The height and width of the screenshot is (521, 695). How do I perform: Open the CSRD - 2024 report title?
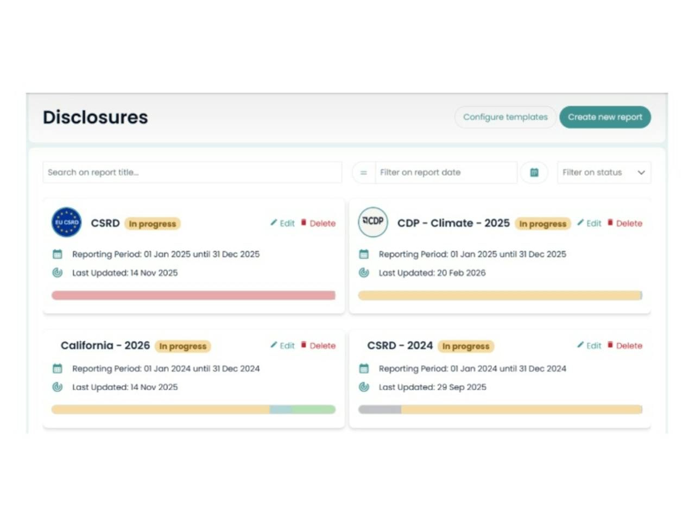(x=400, y=346)
